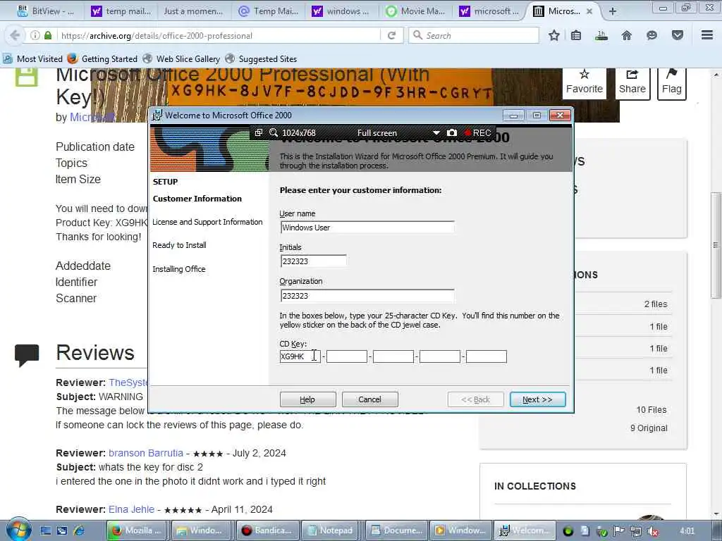Select the License and Support Information step

(x=207, y=222)
